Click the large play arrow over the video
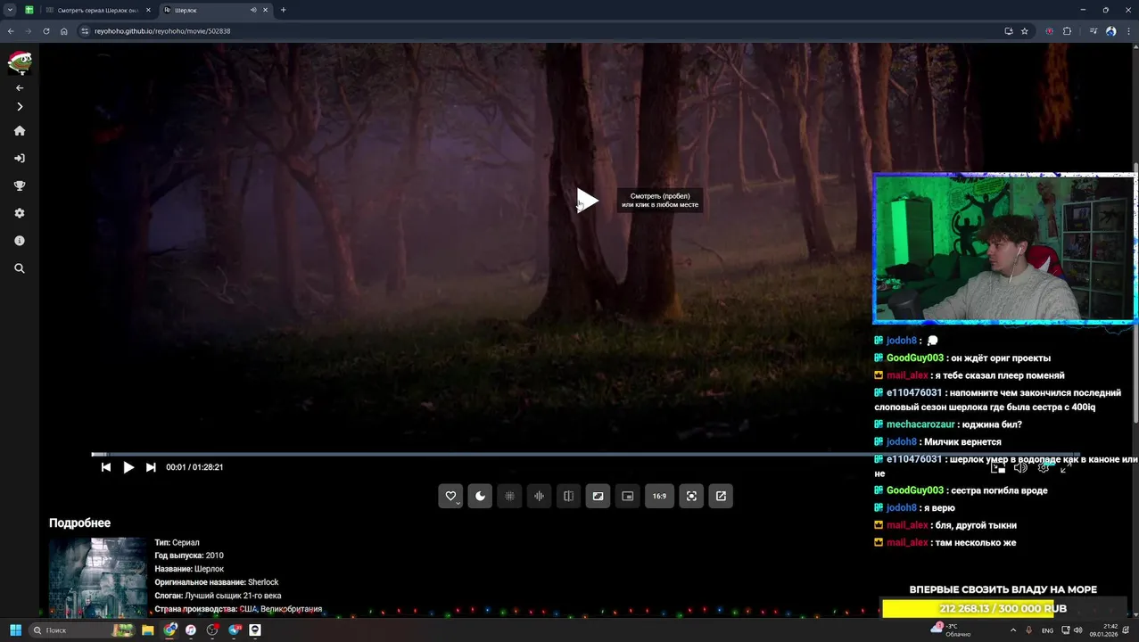This screenshot has width=1139, height=642. [x=587, y=201]
